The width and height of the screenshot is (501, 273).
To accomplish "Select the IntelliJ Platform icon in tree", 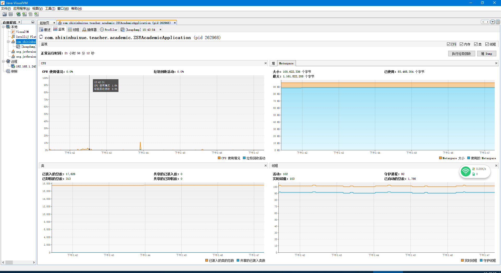I will click(13, 37).
